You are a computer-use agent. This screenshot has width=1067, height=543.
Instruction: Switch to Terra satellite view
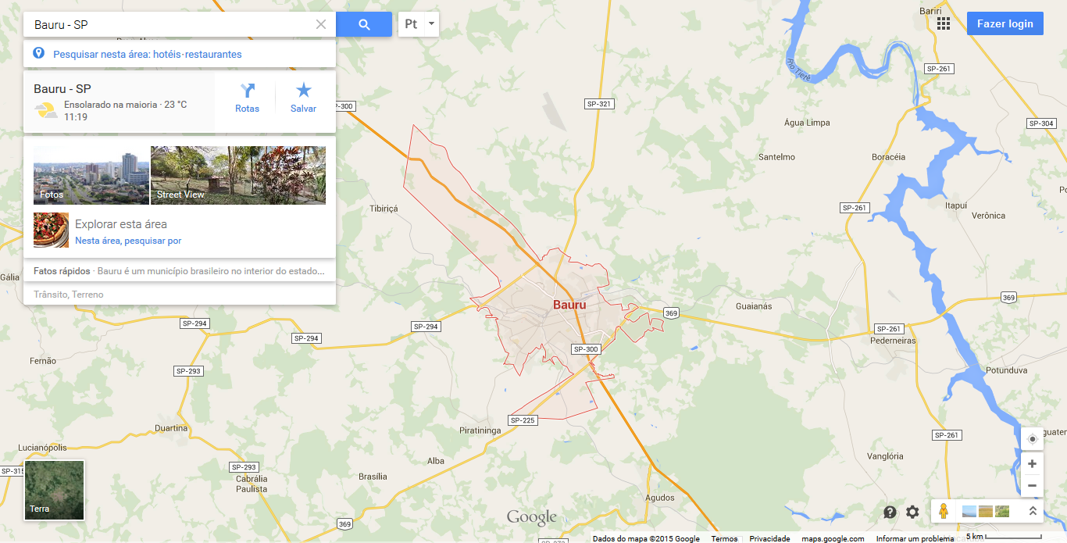pos(55,490)
